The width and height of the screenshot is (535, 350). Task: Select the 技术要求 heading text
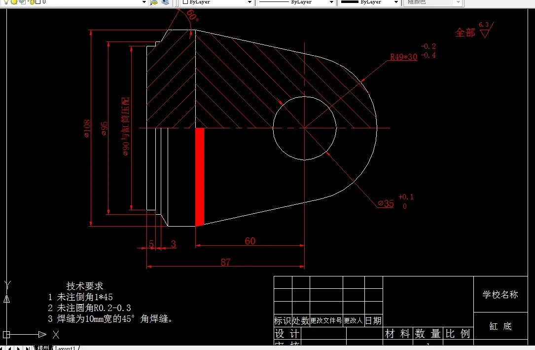coord(85,286)
